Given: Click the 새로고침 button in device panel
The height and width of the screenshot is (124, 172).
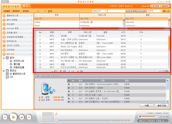Looking at the screenshot, I should tap(162, 106).
